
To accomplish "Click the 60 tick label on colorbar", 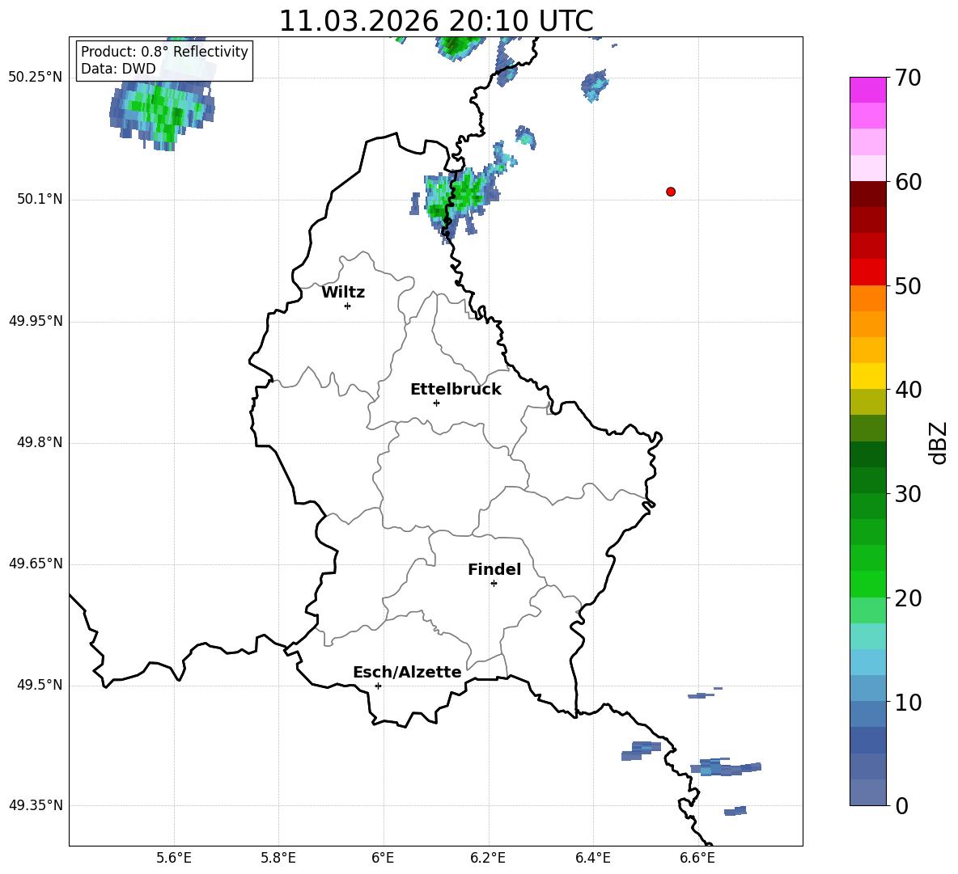I will [x=908, y=182].
